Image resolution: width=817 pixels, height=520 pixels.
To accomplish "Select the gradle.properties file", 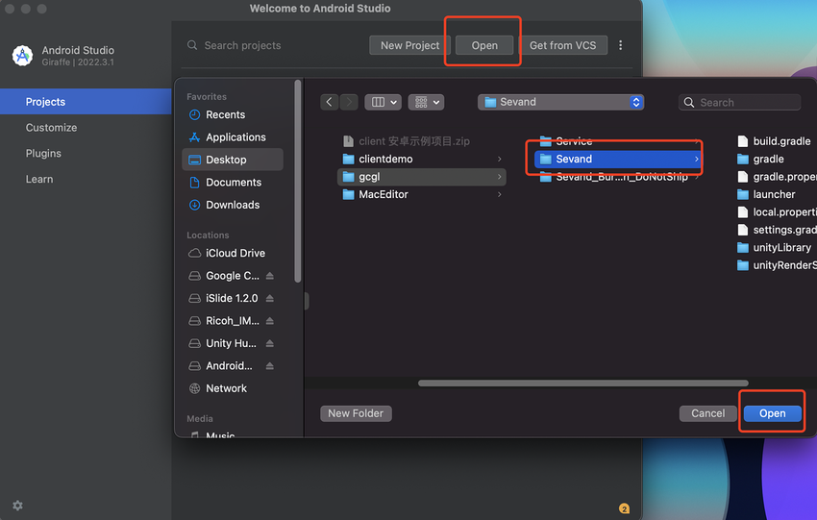I will pos(777,177).
